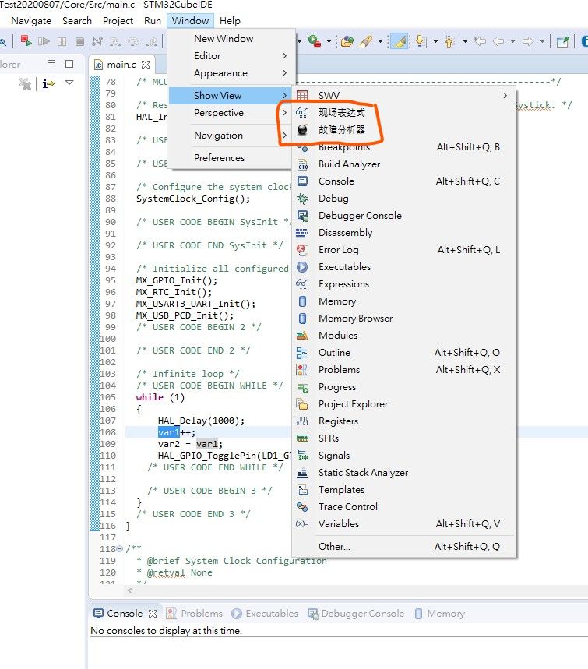This screenshot has height=669, width=588.
Task: Show the Build Analyzer view
Action: [403, 164]
